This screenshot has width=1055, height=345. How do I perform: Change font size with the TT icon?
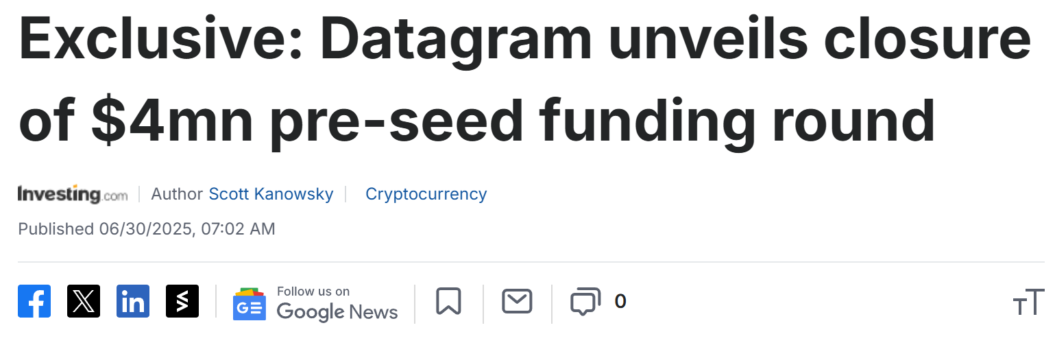[x=1028, y=302]
